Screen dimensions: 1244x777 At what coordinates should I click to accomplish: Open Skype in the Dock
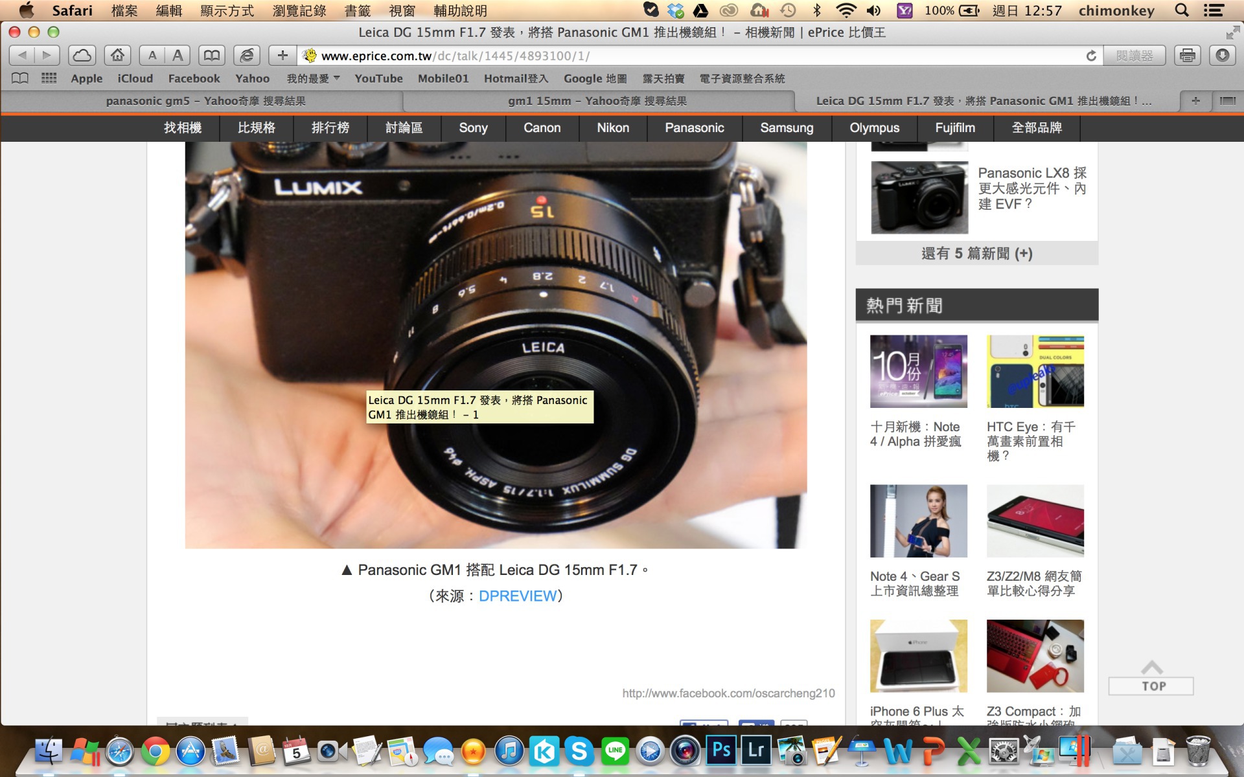coord(579,751)
